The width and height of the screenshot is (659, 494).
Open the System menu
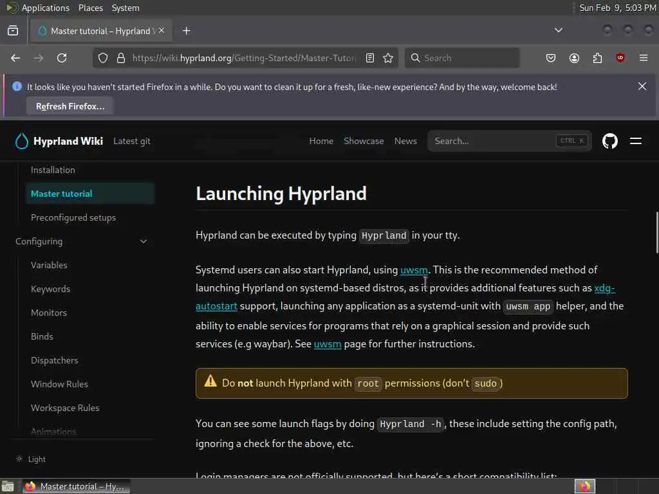tap(125, 8)
